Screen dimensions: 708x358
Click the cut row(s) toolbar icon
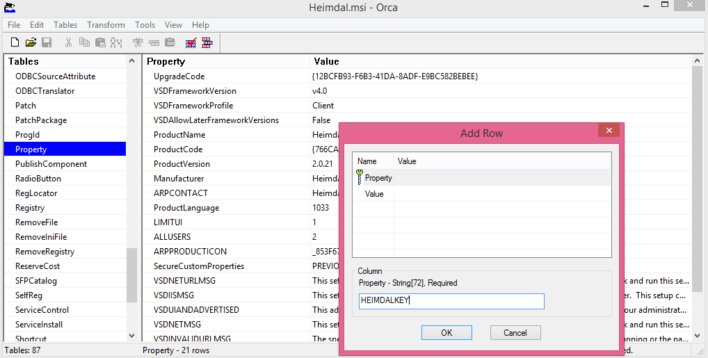click(x=138, y=42)
